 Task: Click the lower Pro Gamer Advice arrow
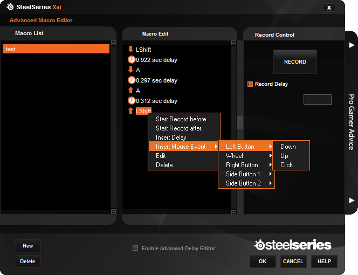[x=352, y=200]
